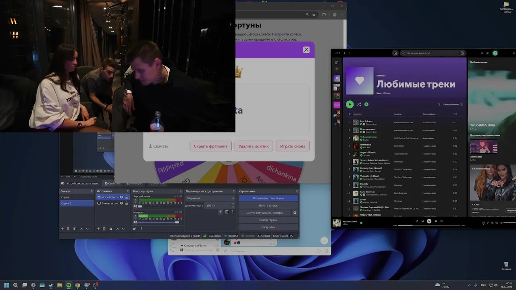Enable 'Режим студии' in OBS

pyautogui.click(x=268, y=220)
